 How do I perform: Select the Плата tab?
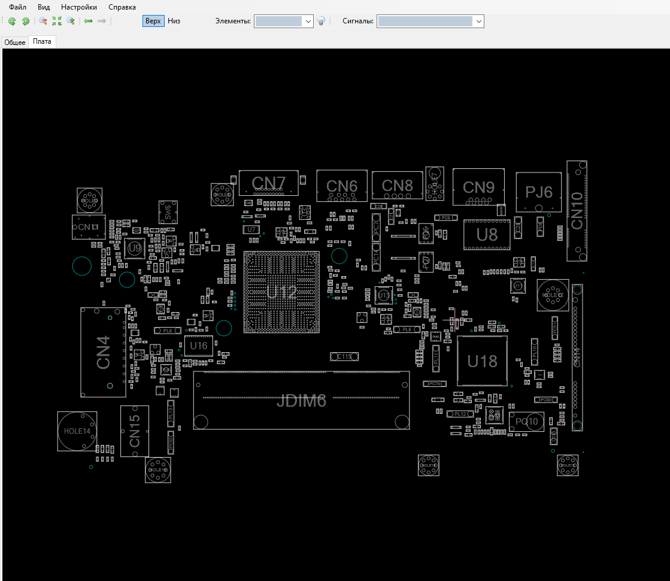coord(42,41)
